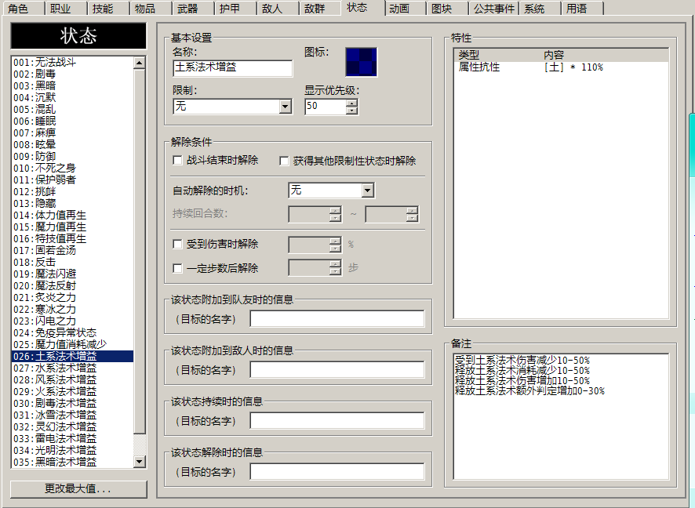Select state 035:黑暗法术增益
Screen dimensions: 695x508
(x=73, y=462)
